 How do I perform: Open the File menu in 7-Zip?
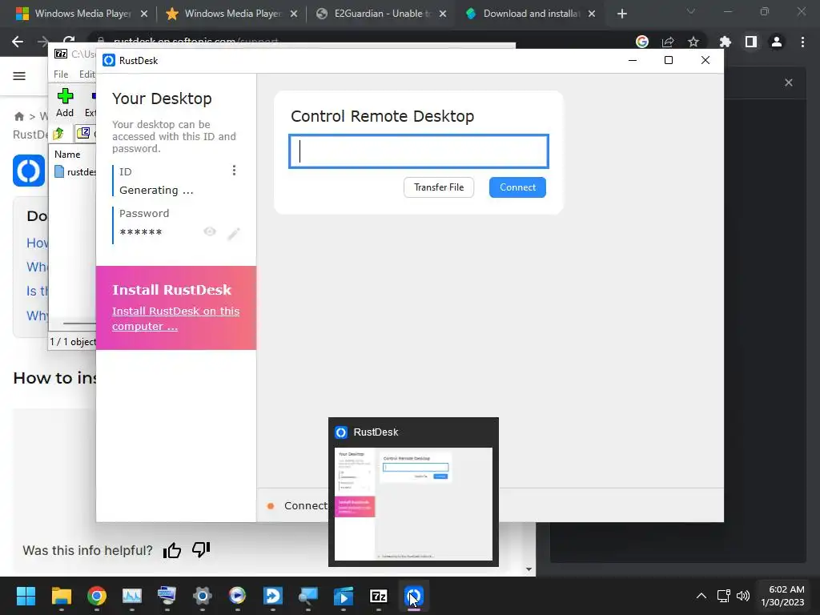pos(61,74)
